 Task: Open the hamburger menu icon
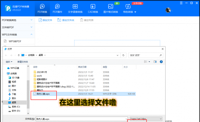pyautogui.click(x=181, y=3)
